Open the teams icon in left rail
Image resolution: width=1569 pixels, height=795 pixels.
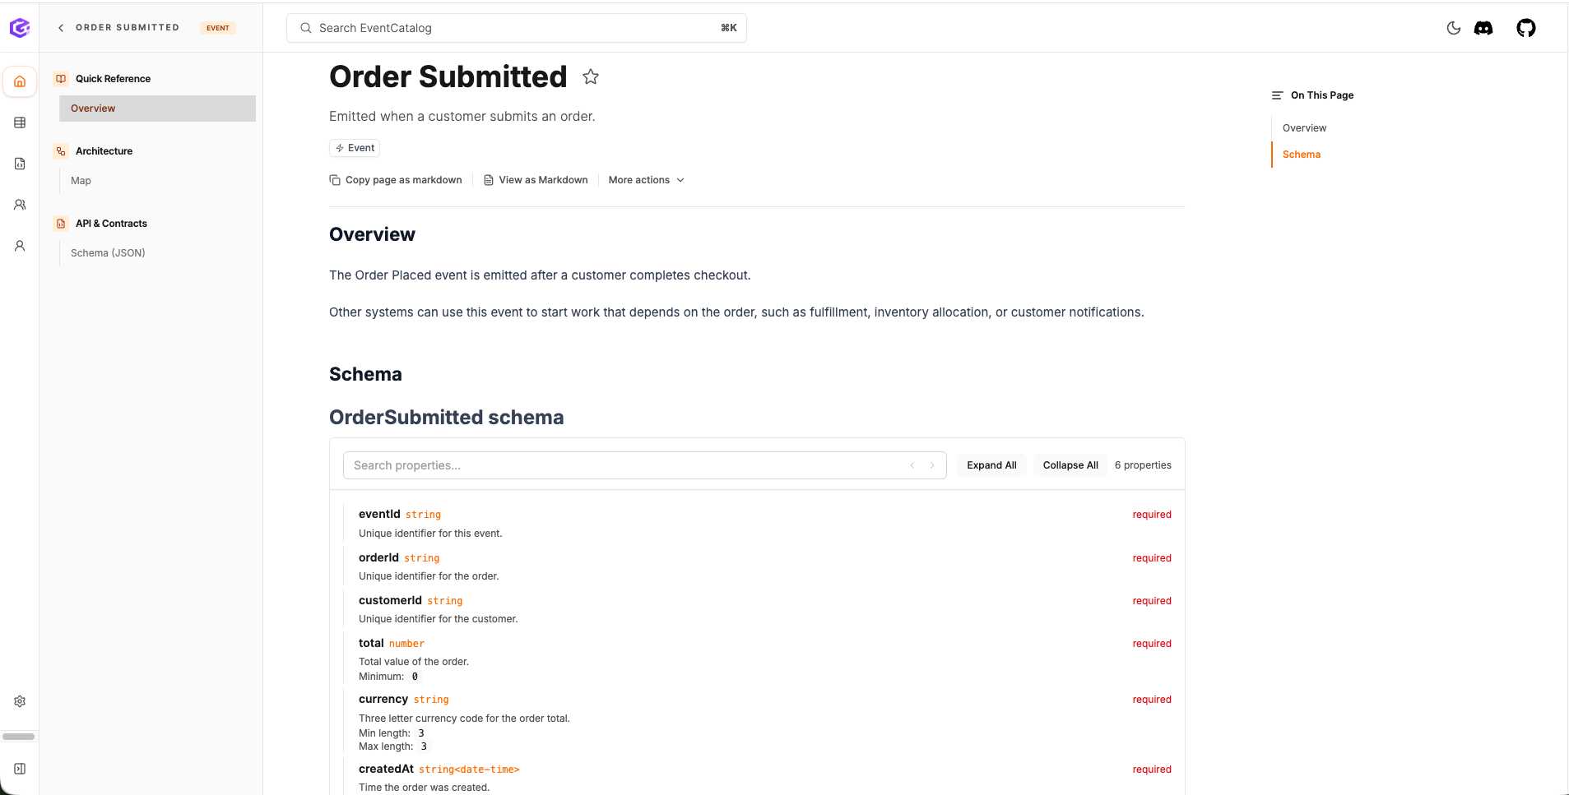coord(20,205)
